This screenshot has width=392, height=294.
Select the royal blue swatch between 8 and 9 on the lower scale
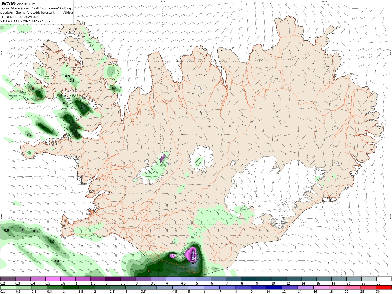coord(243,288)
